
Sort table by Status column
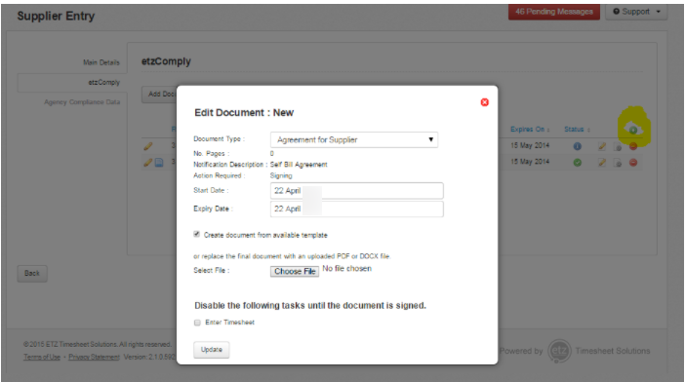pyautogui.click(x=577, y=129)
